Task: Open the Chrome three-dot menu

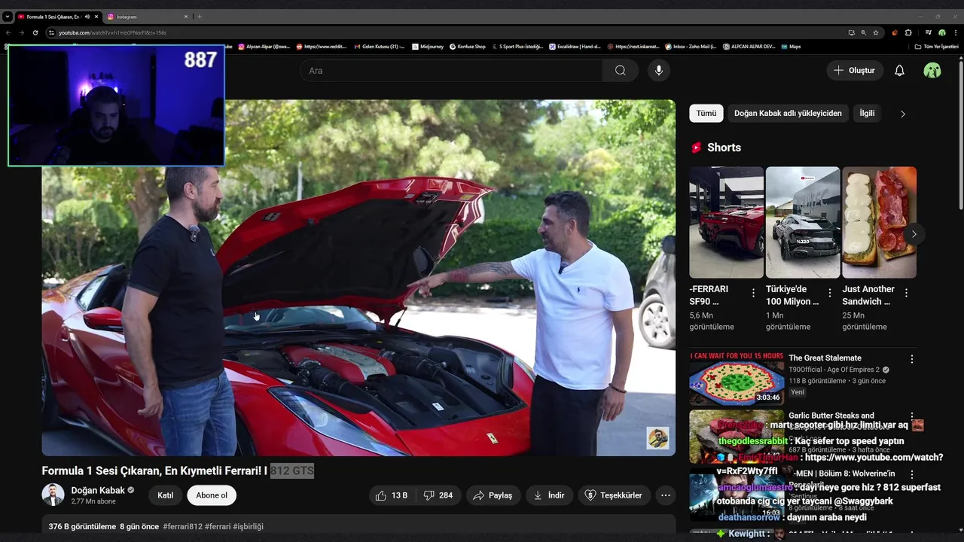Action: click(x=955, y=33)
